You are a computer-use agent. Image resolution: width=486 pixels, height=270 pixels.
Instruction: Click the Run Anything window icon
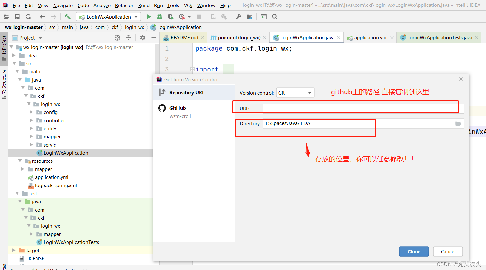[264, 17]
